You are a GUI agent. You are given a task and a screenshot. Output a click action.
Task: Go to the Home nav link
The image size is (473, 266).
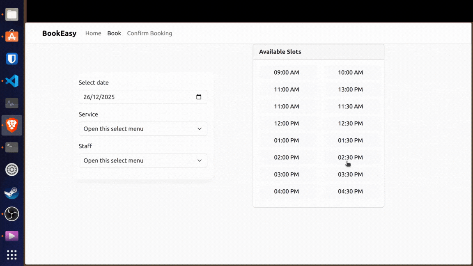93,33
